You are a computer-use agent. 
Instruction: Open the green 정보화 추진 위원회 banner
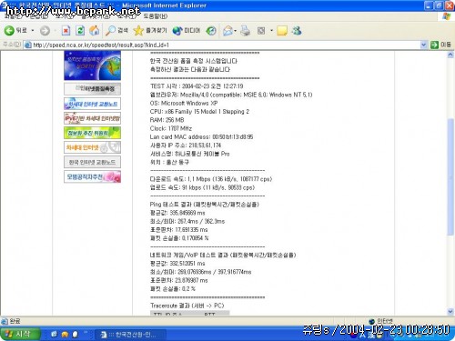(92, 133)
